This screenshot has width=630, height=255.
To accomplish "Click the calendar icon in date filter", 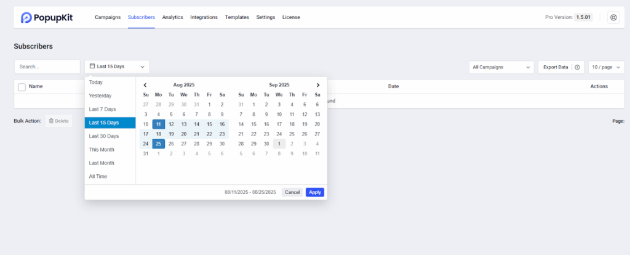I will 92,67.
